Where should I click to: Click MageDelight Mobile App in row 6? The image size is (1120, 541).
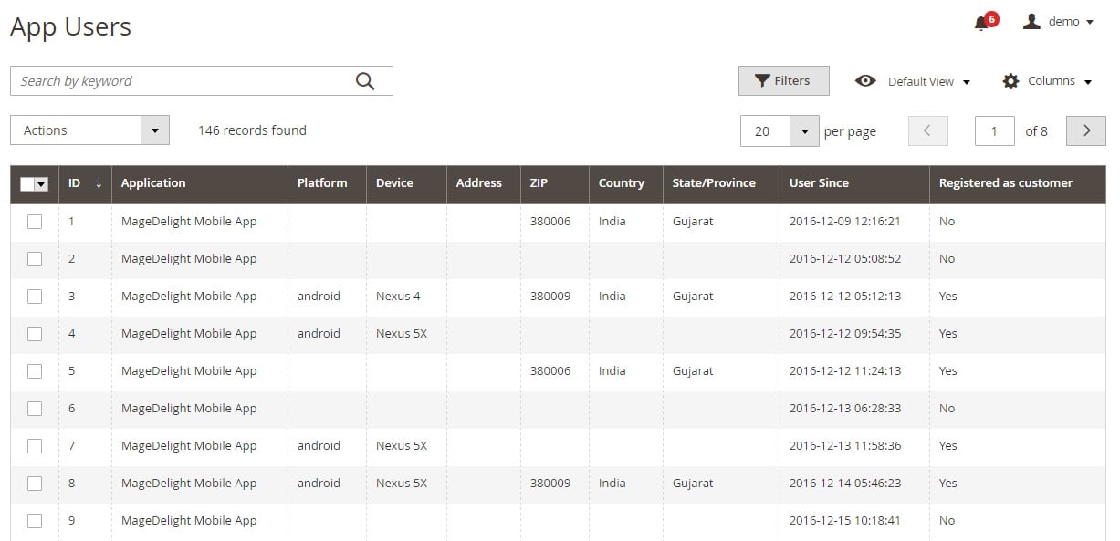(x=189, y=408)
